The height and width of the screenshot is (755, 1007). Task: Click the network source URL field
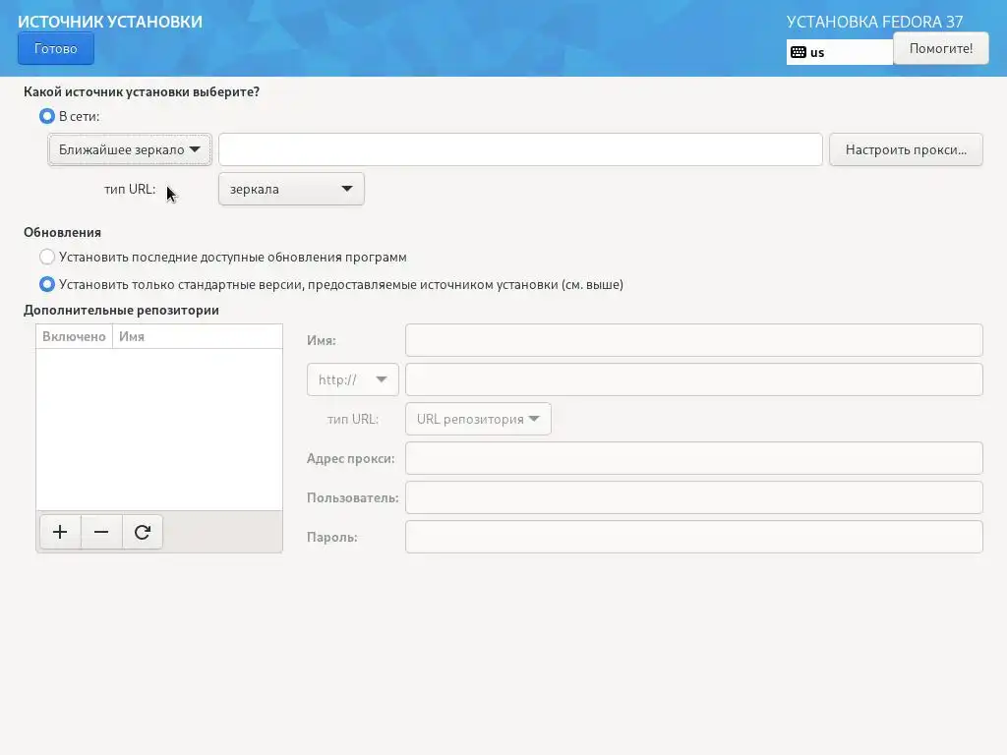[x=521, y=149]
